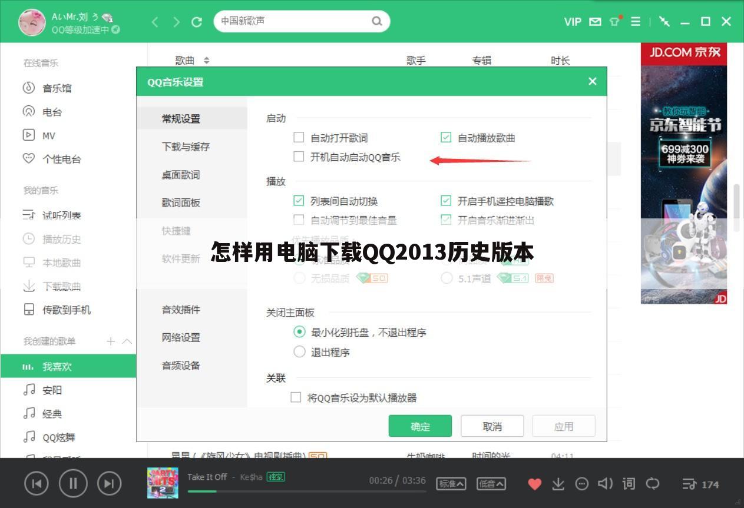Screen dimensions: 744x508
Task: Open 我喜欢 playlist
Action: pos(68,366)
